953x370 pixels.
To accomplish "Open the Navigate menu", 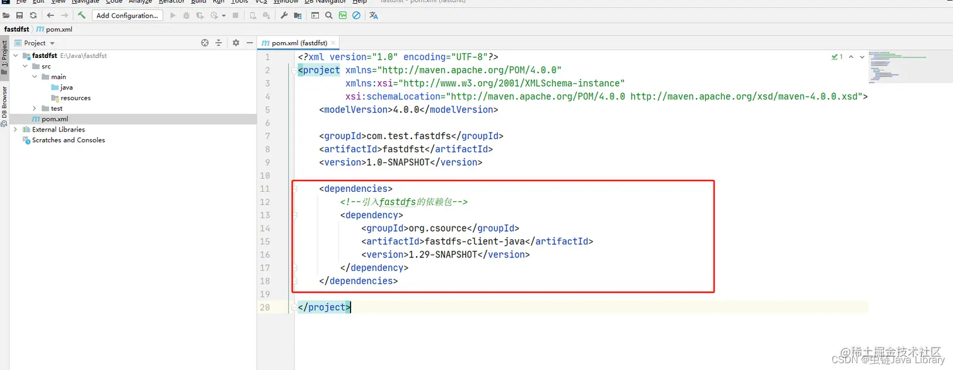I will (x=85, y=2).
